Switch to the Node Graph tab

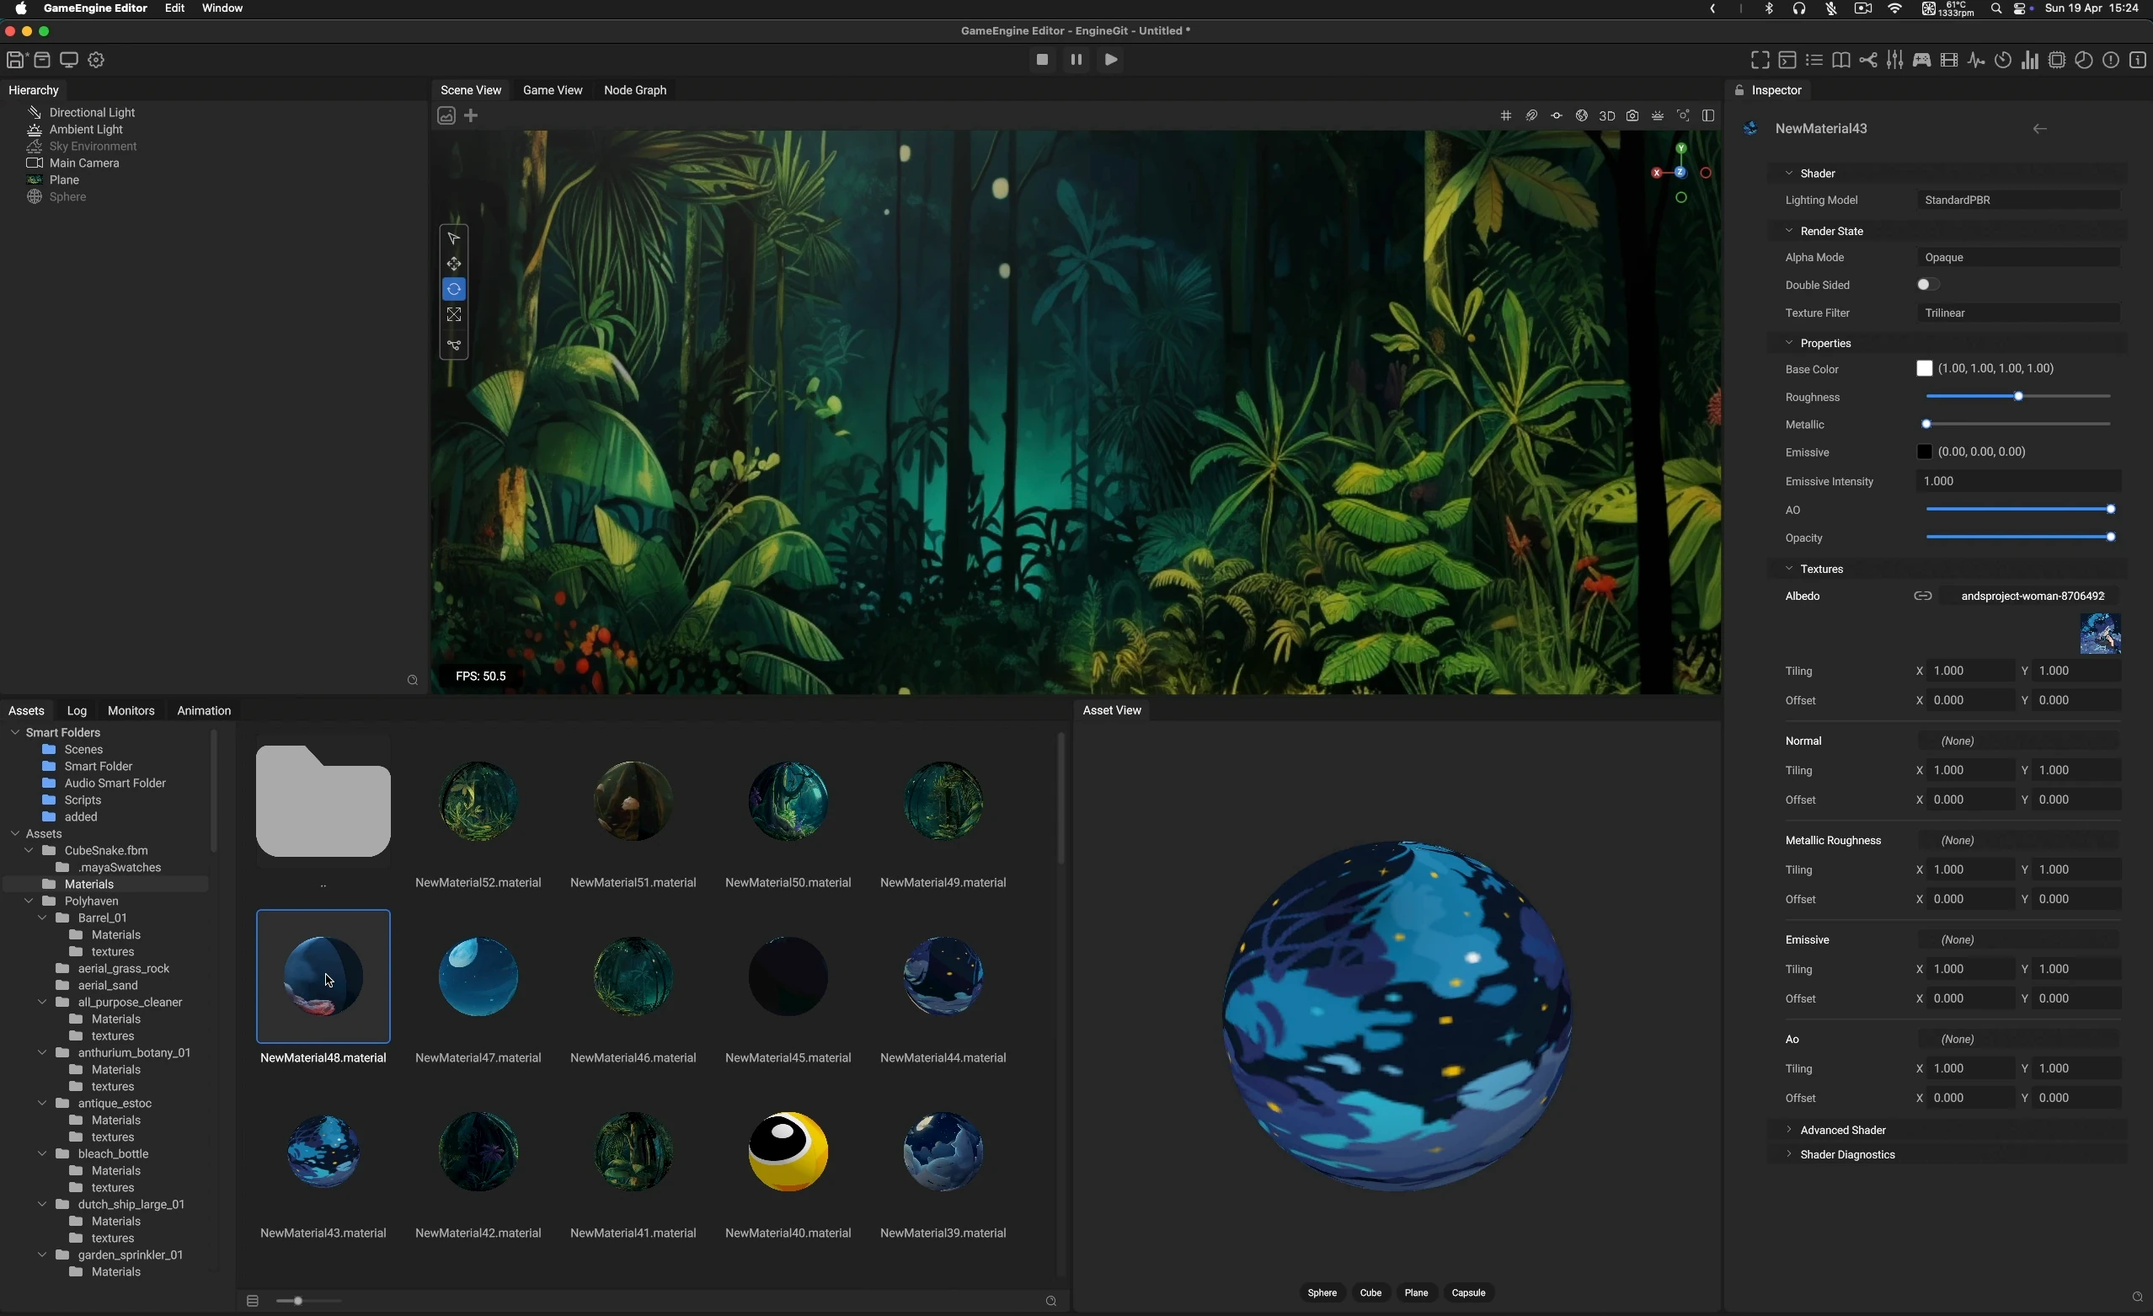pyautogui.click(x=635, y=91)
